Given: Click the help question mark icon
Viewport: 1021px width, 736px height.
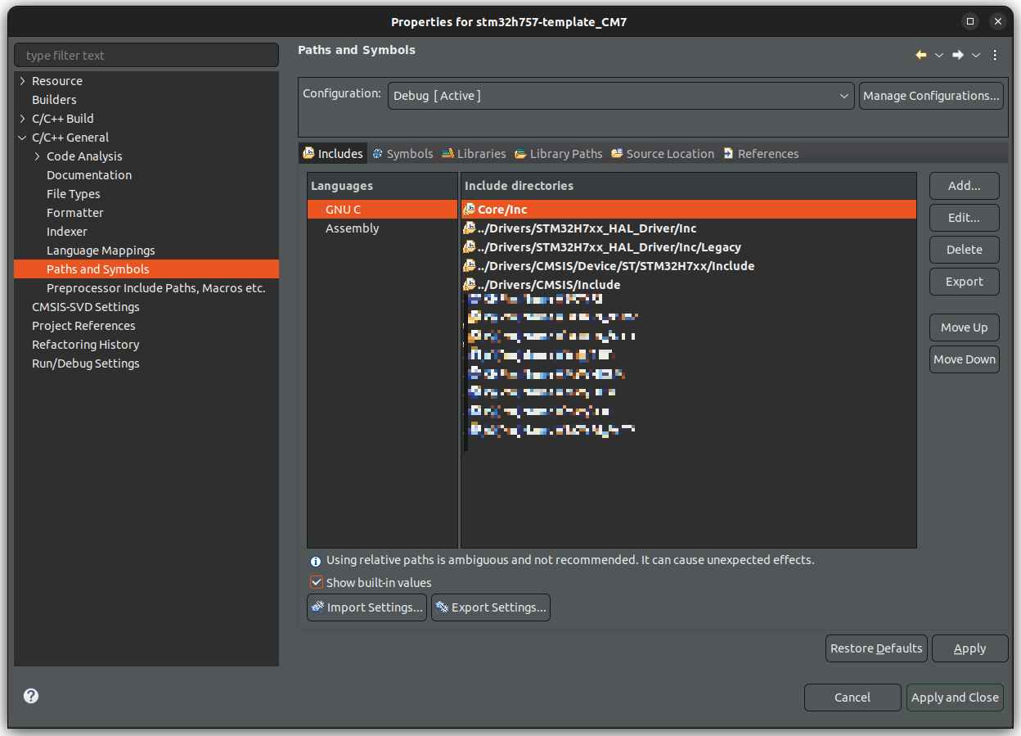Looking at the screenshot, I should (31, 696).
